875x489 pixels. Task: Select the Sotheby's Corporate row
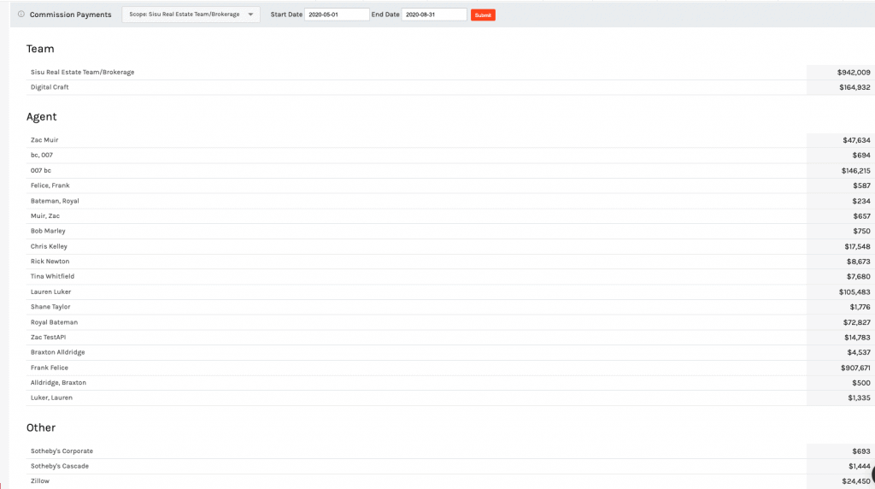click(x=450, y=451)
